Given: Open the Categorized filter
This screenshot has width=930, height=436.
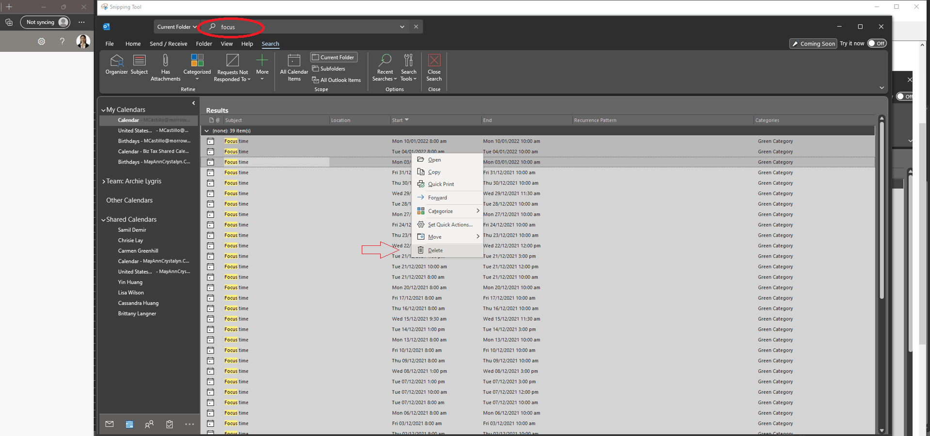Looking at the screenshot, I should [197, 67].
